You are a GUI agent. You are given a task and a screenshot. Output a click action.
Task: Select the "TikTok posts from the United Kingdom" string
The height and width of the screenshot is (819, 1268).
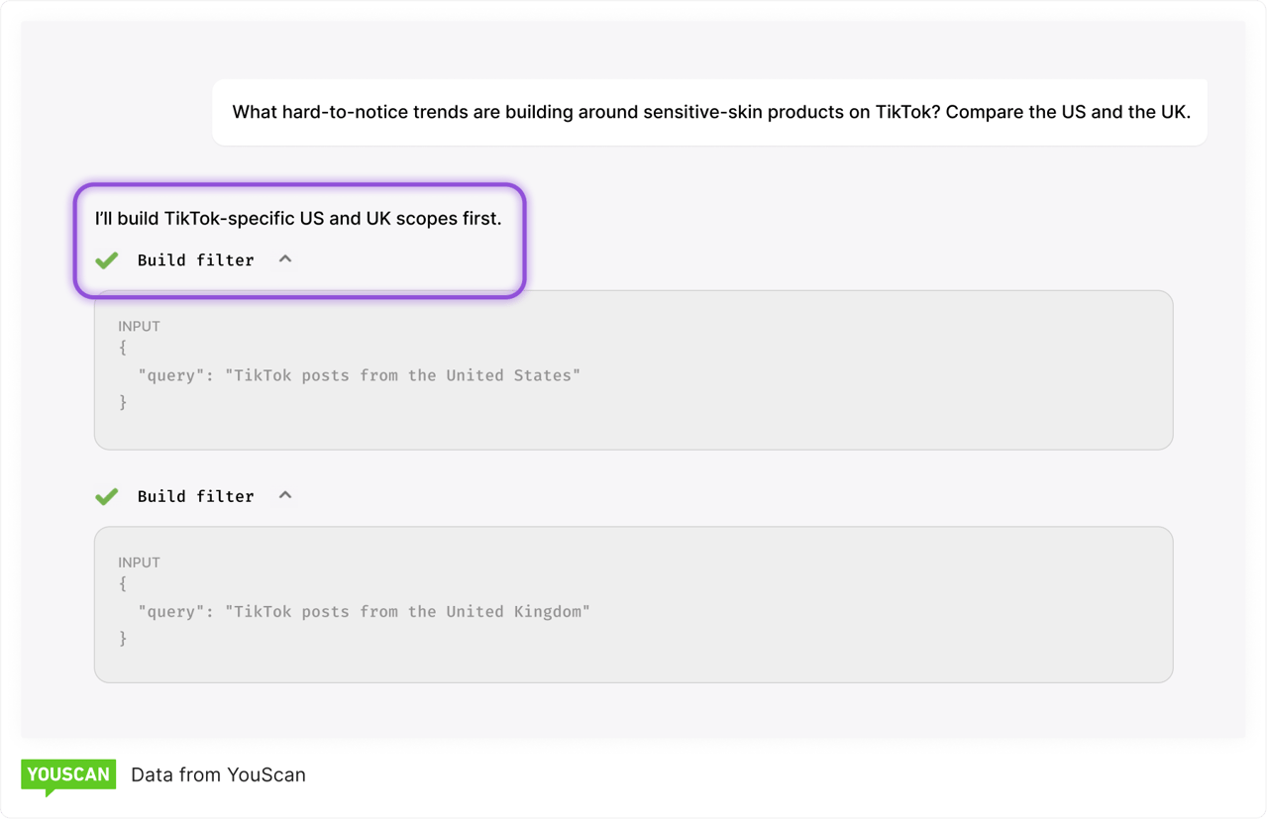407,612
